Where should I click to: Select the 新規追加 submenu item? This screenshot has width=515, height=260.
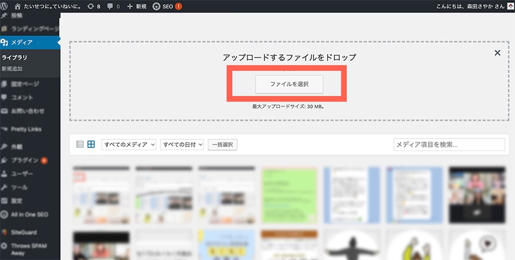pos(12,69)
